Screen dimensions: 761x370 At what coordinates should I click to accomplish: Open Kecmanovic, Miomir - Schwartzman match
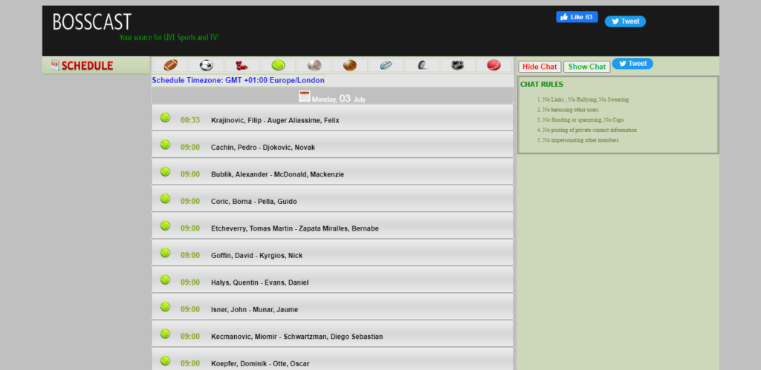tap(297, 337)
